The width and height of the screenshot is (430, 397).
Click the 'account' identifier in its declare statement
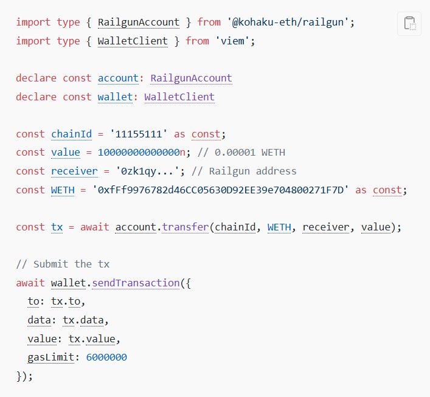click(x=118, y=78)
